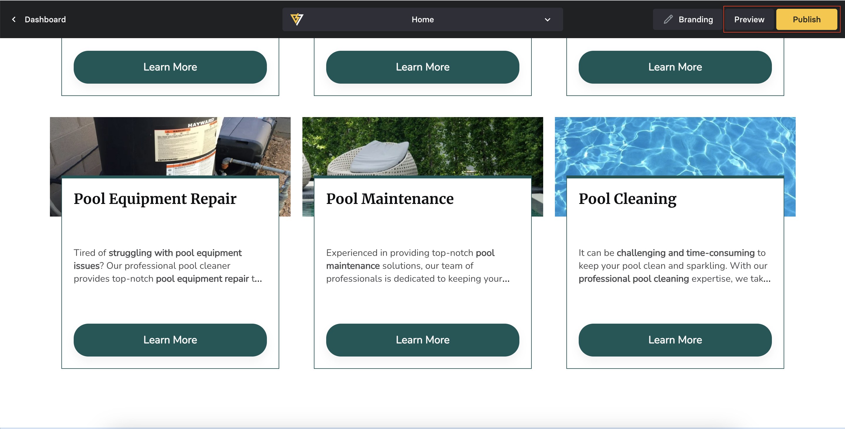Screen dimensions: 845x429
Task: Click the Preview button
Action: [x=749, y=19]
